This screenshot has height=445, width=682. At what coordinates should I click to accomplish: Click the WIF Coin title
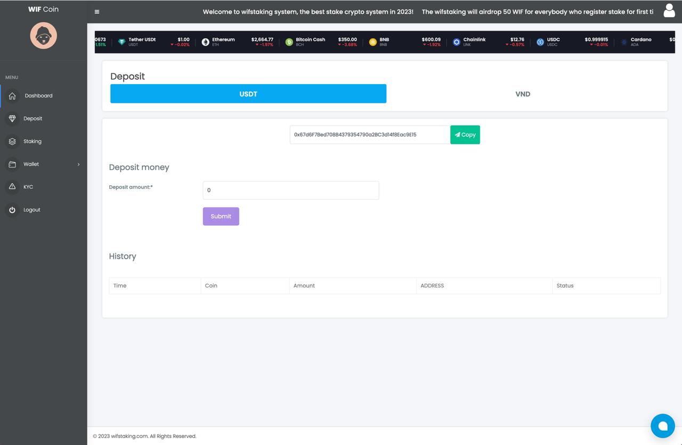(44, 9)
